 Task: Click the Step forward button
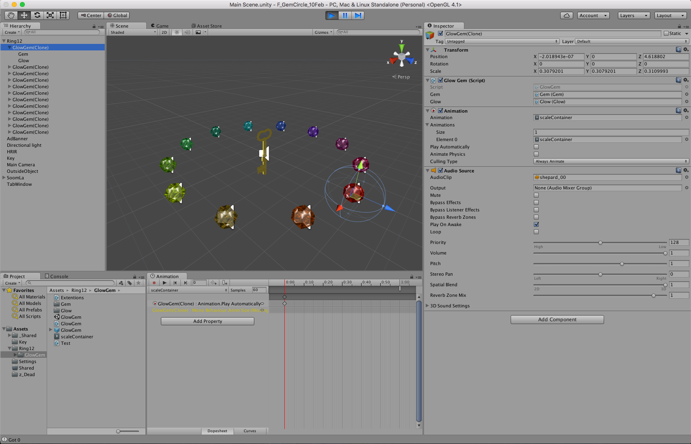(x=358, y=15)
